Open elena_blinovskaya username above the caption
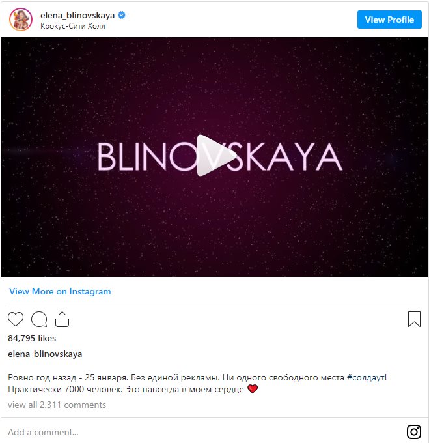The image size is (429, 443). coord(45,354)
